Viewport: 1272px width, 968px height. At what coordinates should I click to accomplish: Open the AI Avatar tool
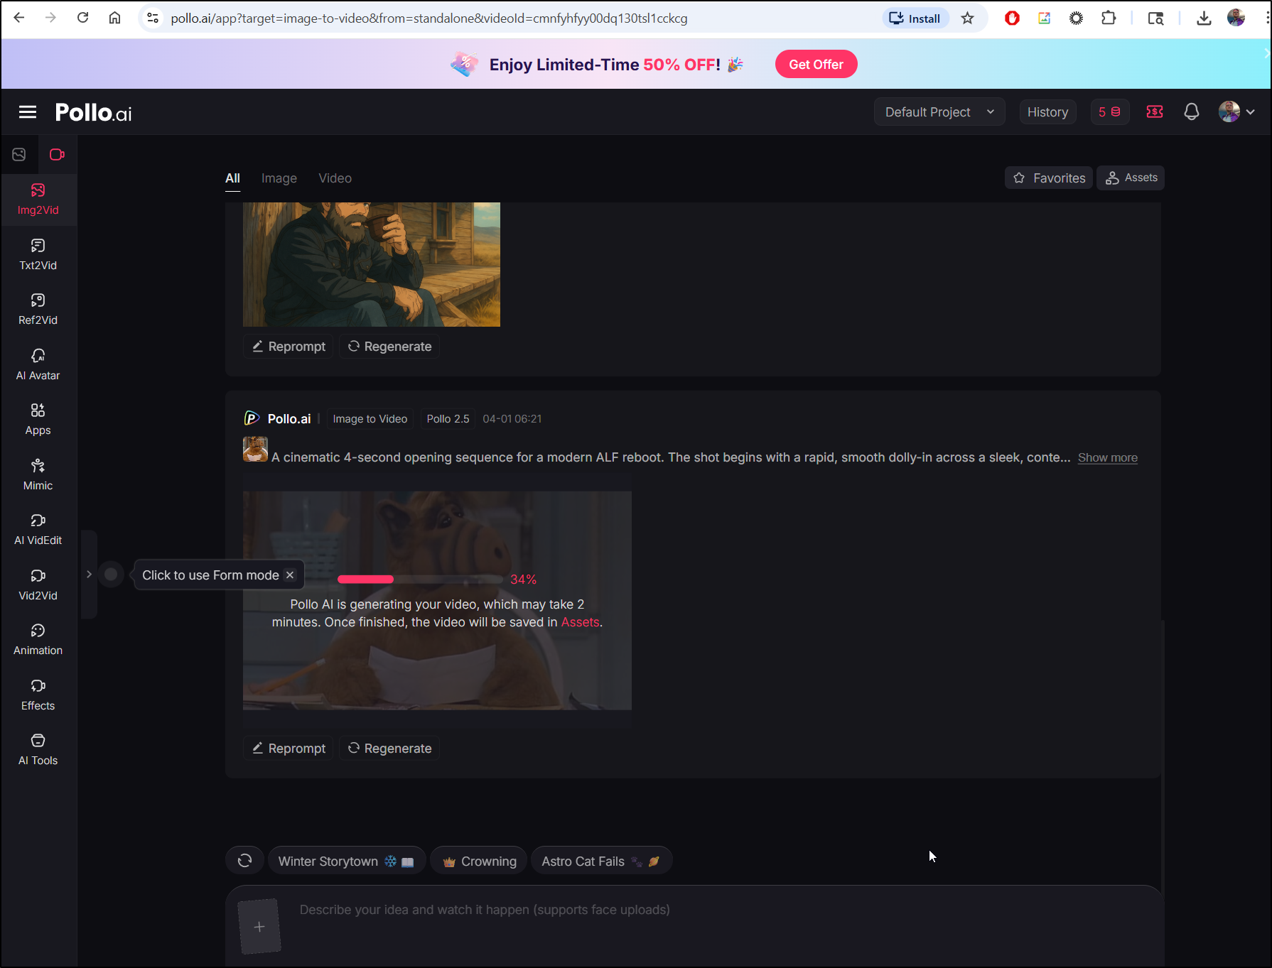38,365
